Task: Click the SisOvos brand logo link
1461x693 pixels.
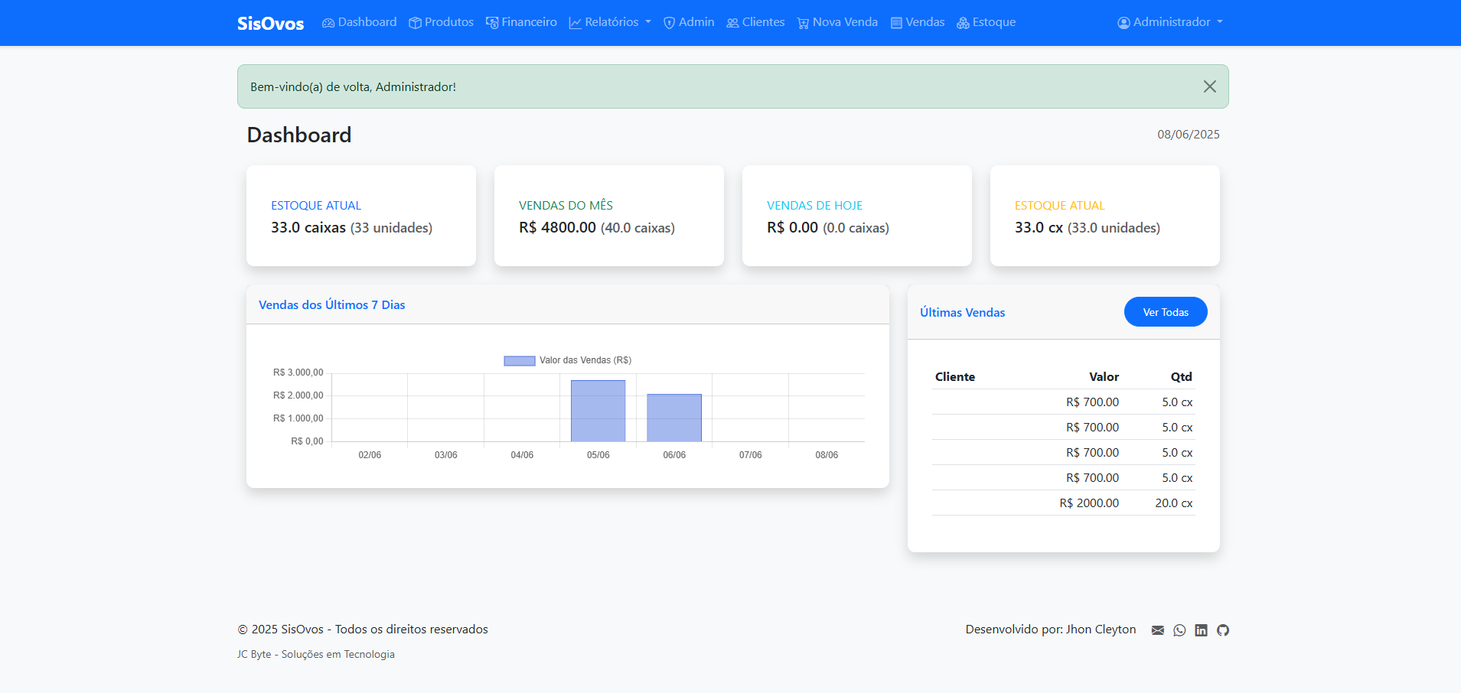Action: point(270,24)
